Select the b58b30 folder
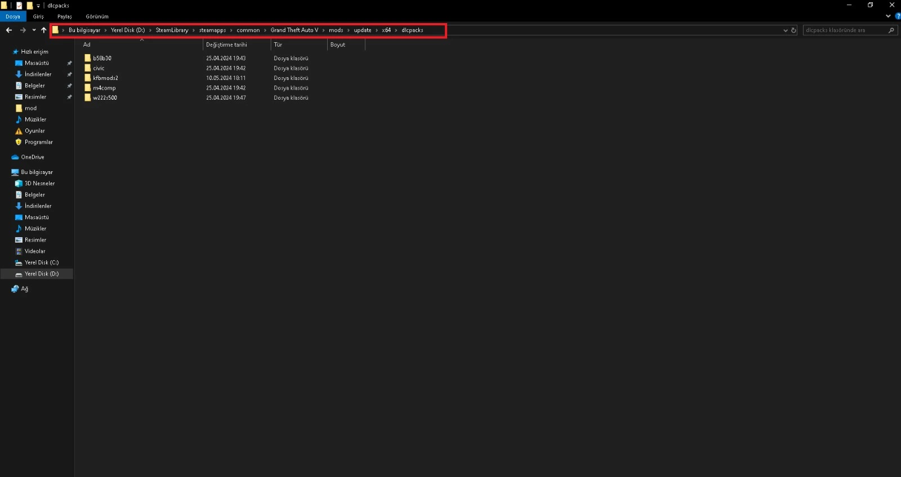Viewport: 901px width, 477px height. 102,58
